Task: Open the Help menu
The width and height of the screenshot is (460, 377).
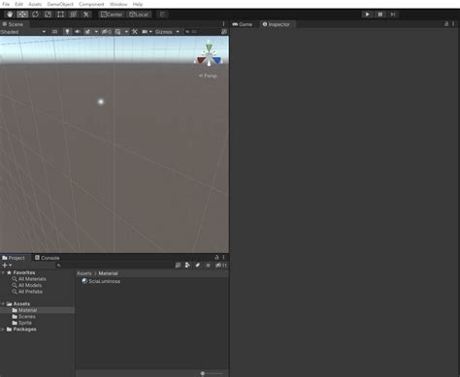Action: [138, 4]
